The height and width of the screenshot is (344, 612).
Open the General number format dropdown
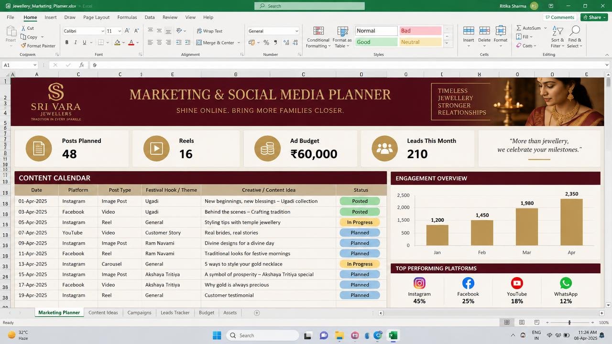(x=296, y=31)
